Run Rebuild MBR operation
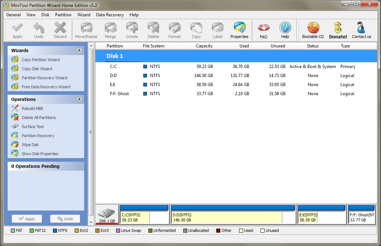Screen dimensions: 381x246 [x=32, y=109]
